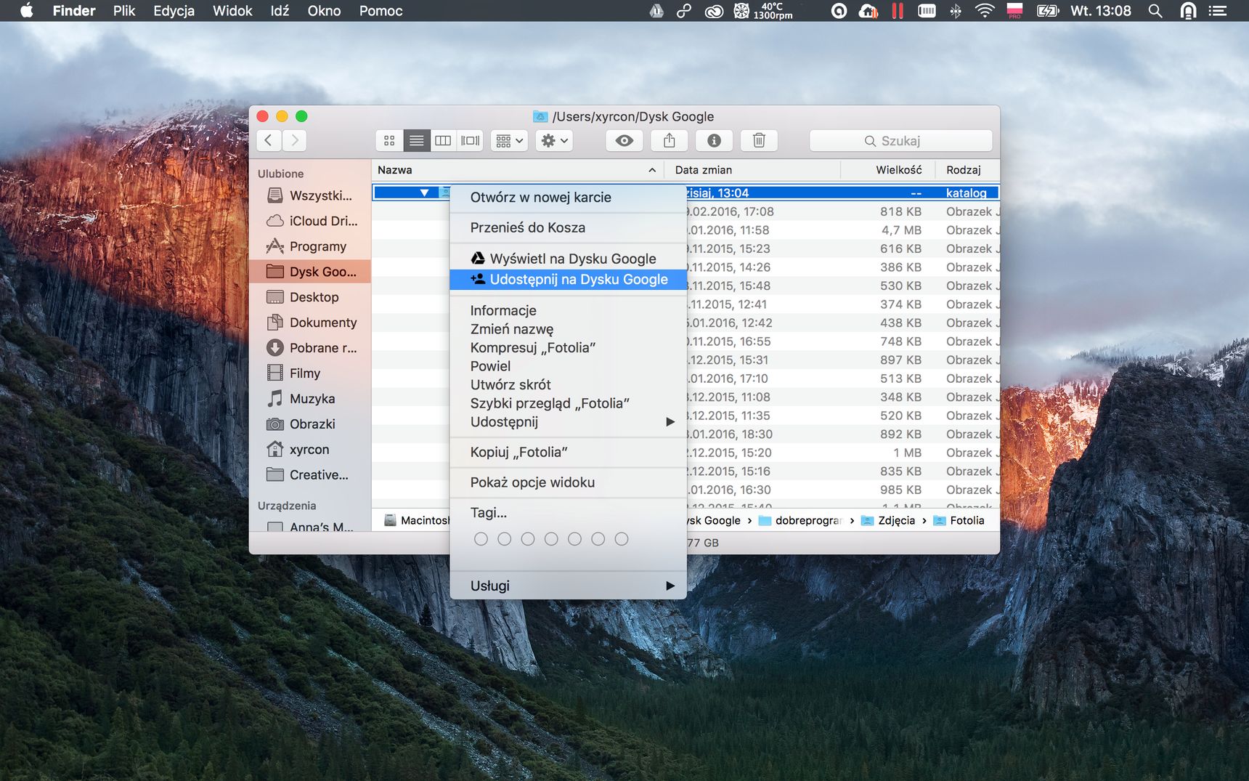Collapse the selected folder disclosure triangle
The width and height of the screenshot is (1249, 781).
(x=424, y=193)
